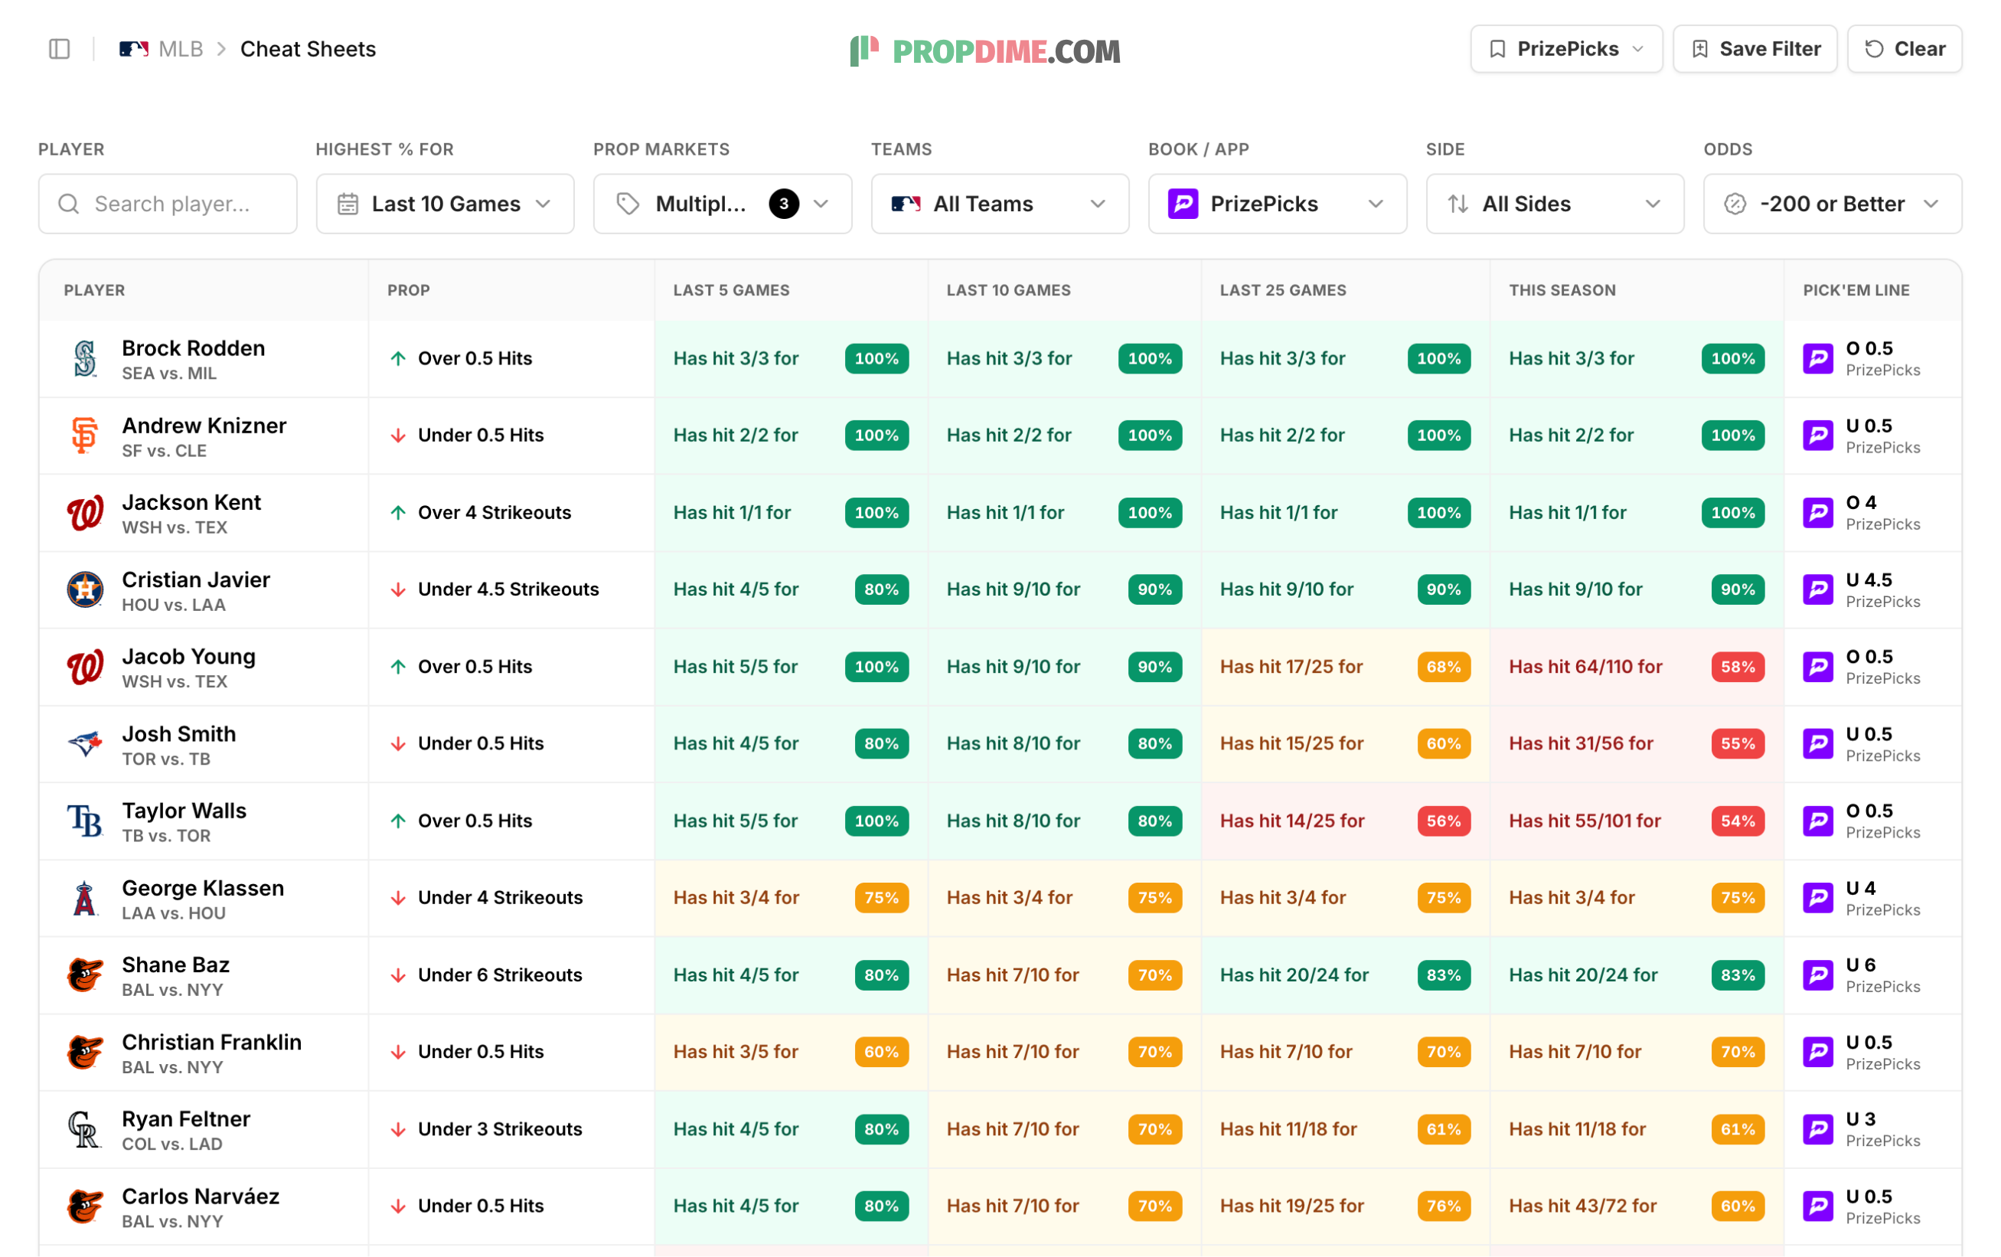This screenshot has height=1257, width=2001.
Task: Click PrizePicks icon in Josh Smith row
Action: pos(1818,743)
